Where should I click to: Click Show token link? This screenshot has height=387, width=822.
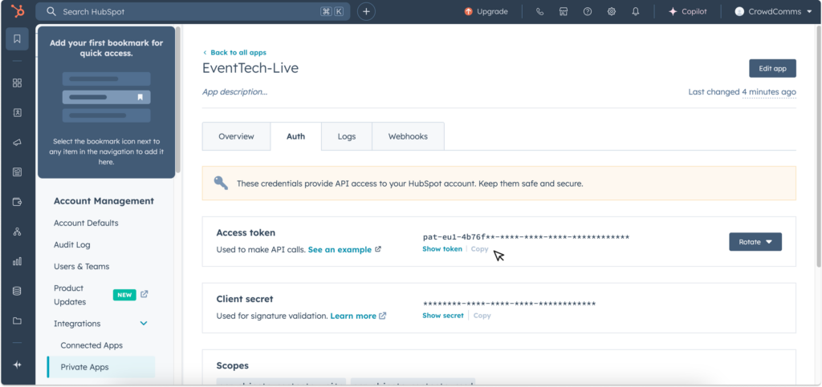[442, 249]
